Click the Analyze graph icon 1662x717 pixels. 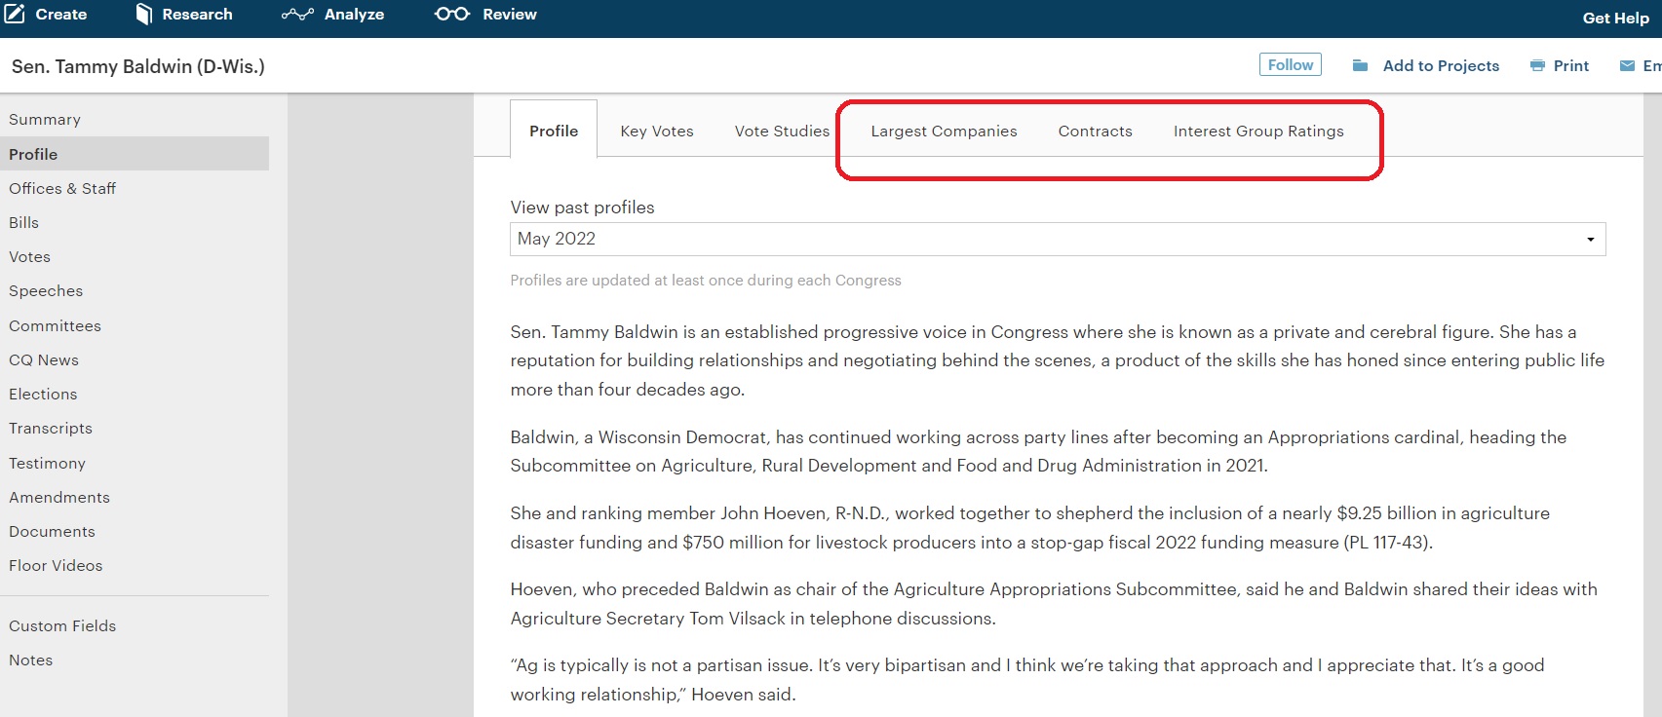[297, 15]
